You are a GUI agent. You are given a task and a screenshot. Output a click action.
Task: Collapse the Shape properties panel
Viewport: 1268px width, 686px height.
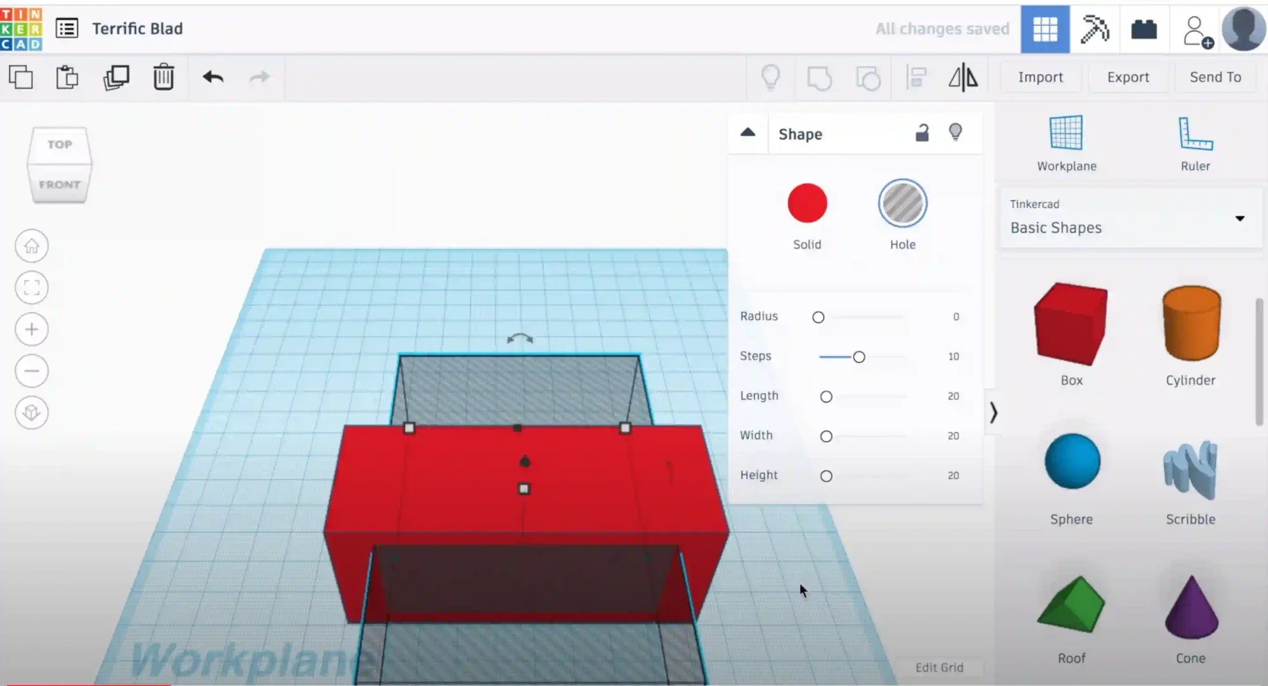pos(747,133)
